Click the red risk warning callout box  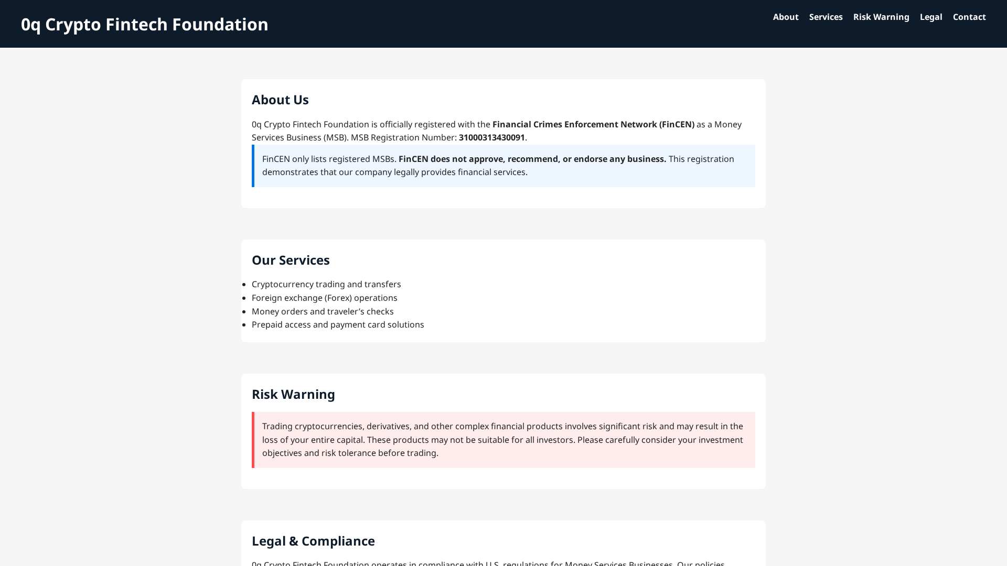point(503,440)
